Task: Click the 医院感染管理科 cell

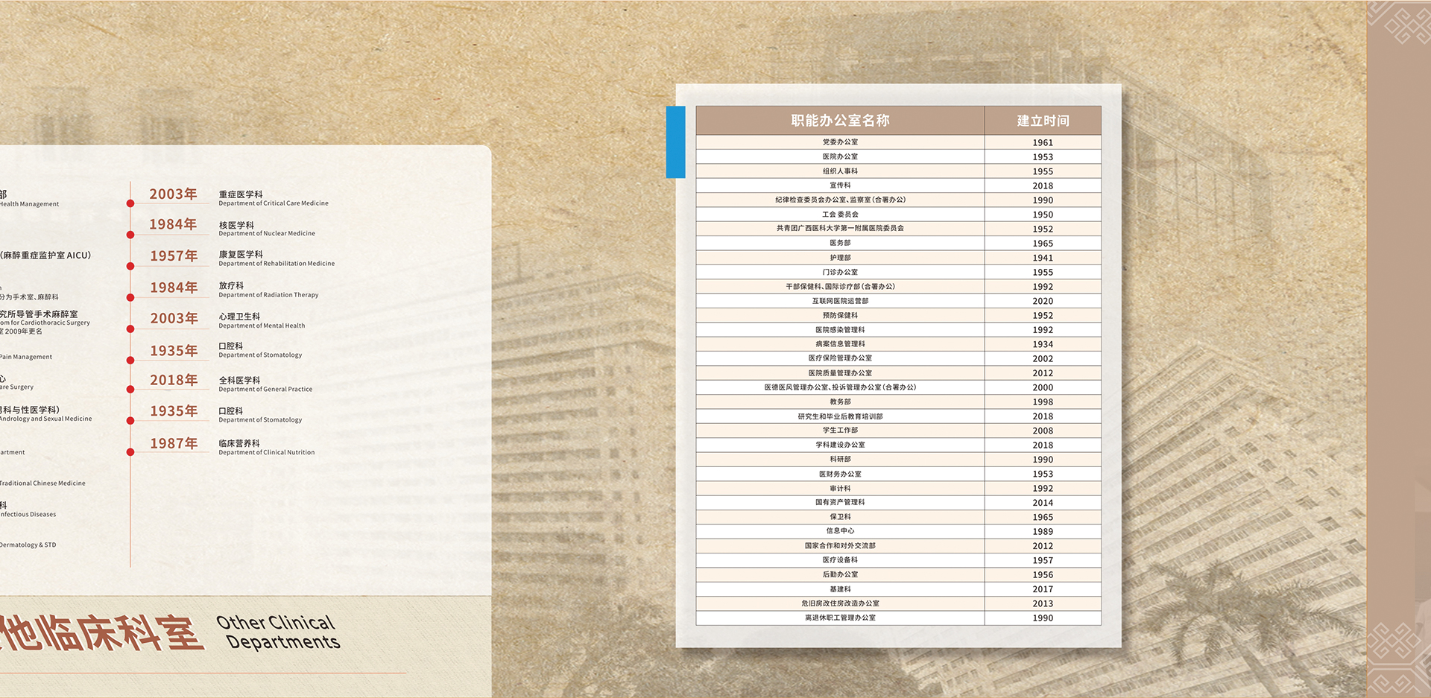Action: pos(840,330)
